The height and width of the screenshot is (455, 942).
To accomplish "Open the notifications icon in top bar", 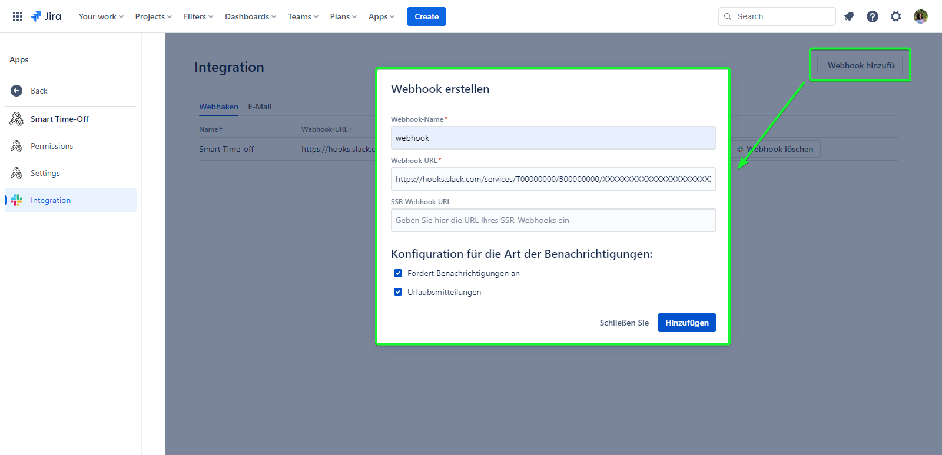I will 849,16.
